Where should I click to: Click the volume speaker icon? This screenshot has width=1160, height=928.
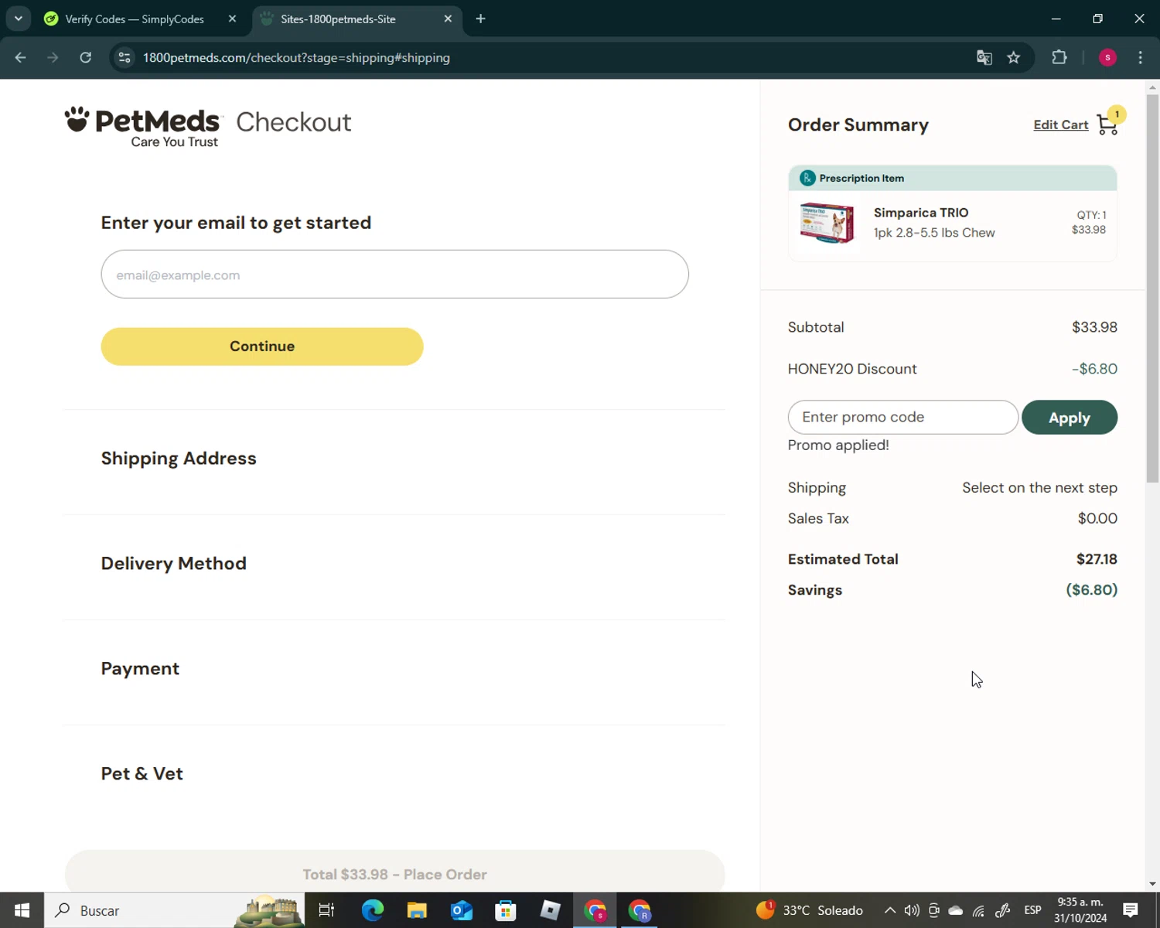tap(912, 910)
